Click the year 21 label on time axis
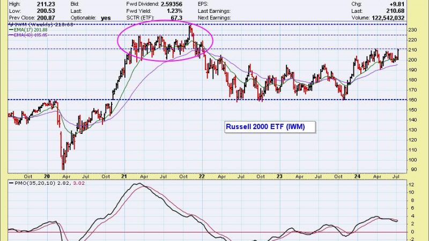This screenshot has height=241, width=429. tap(124, 177)
